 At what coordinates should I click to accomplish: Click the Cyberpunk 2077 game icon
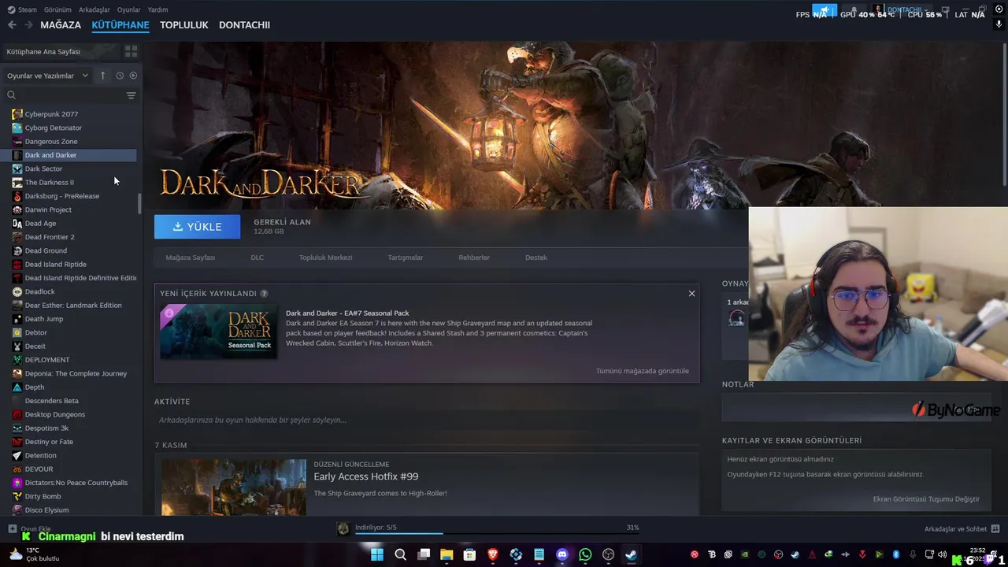pyautogui.click(x=17, y=114)
